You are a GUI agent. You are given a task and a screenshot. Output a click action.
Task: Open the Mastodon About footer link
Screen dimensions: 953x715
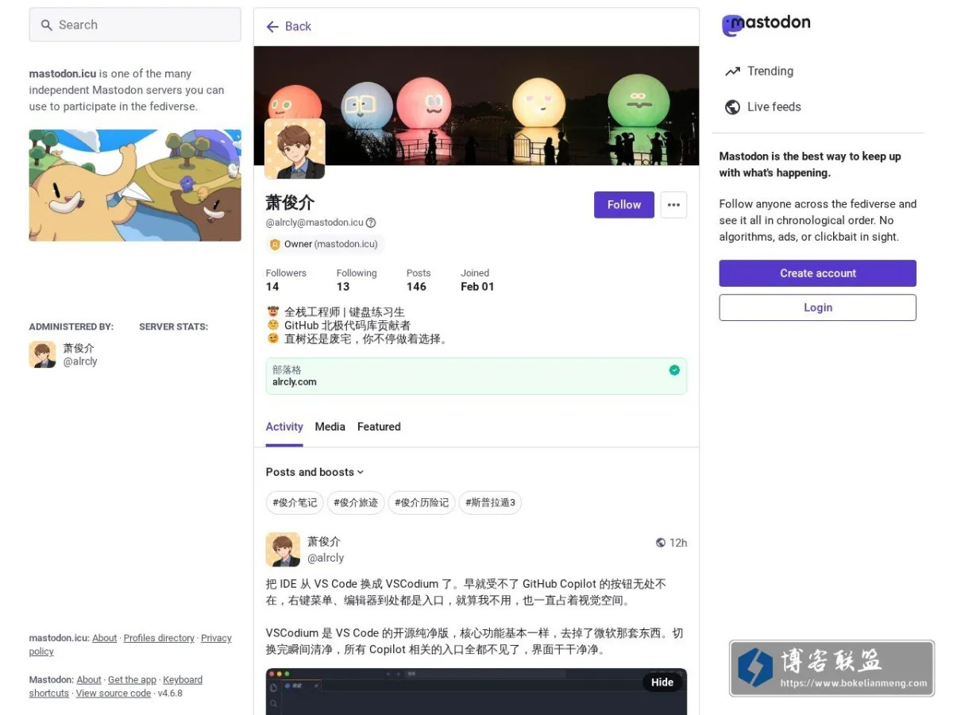tap(89, 680)
